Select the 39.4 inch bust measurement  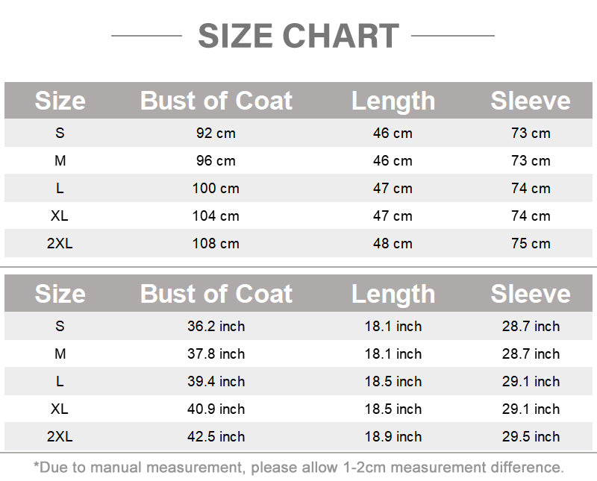click(x=216, y=382)
